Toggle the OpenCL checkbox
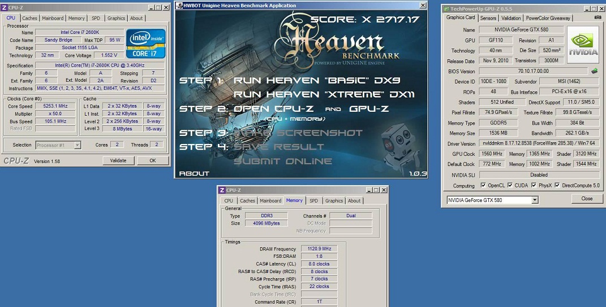The height and width of the screenshot is (307, 606). pyautogui.click(x=483, y=185)
